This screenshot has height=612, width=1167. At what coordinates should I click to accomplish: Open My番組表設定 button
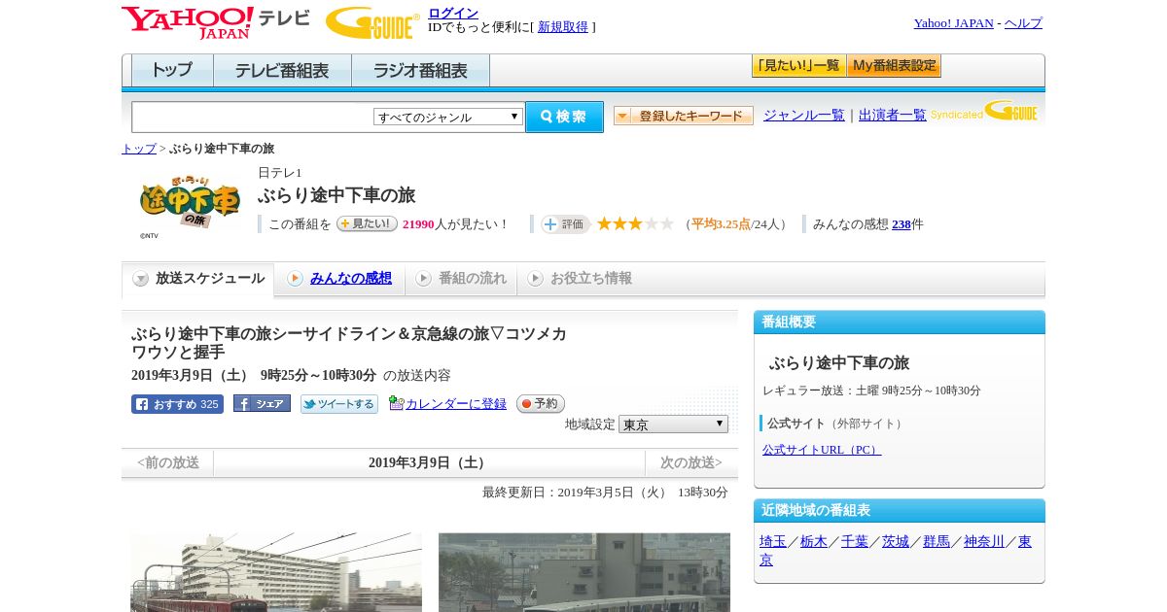(x=894, y=66)
